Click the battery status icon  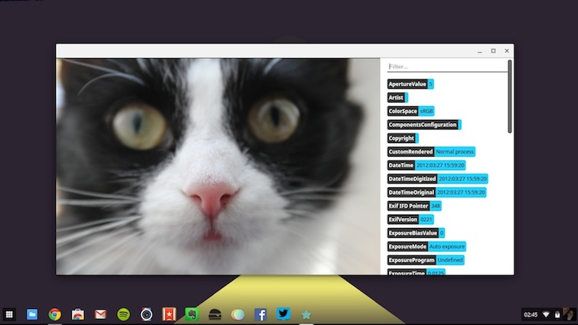557,315
